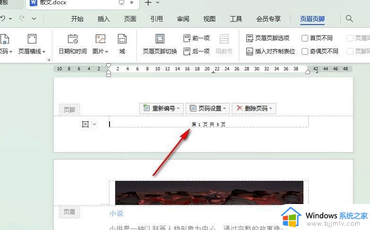The height and width of the screenshot is (230, 370).
Task: Click the monitor icon on document tab
Action: (122, 3)
